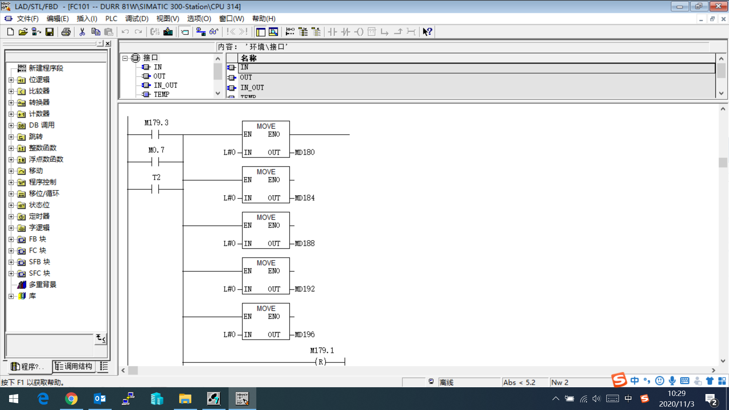Click the context help arrow icon
This screenshot has height=410, width=729.
(427, 32)
